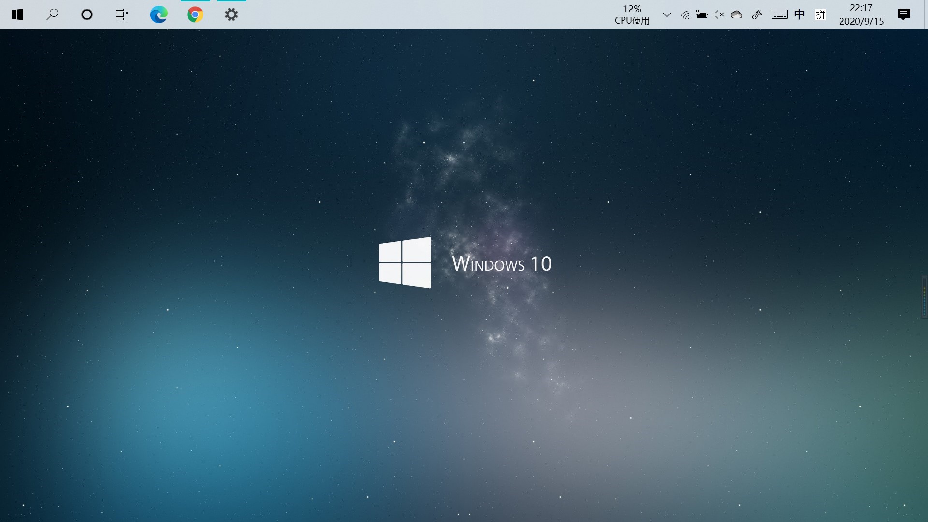Image resolution: width=928 pixels, height=522 pixels.
Task: Check the battery status icon
Action: (x=702, y=14)
